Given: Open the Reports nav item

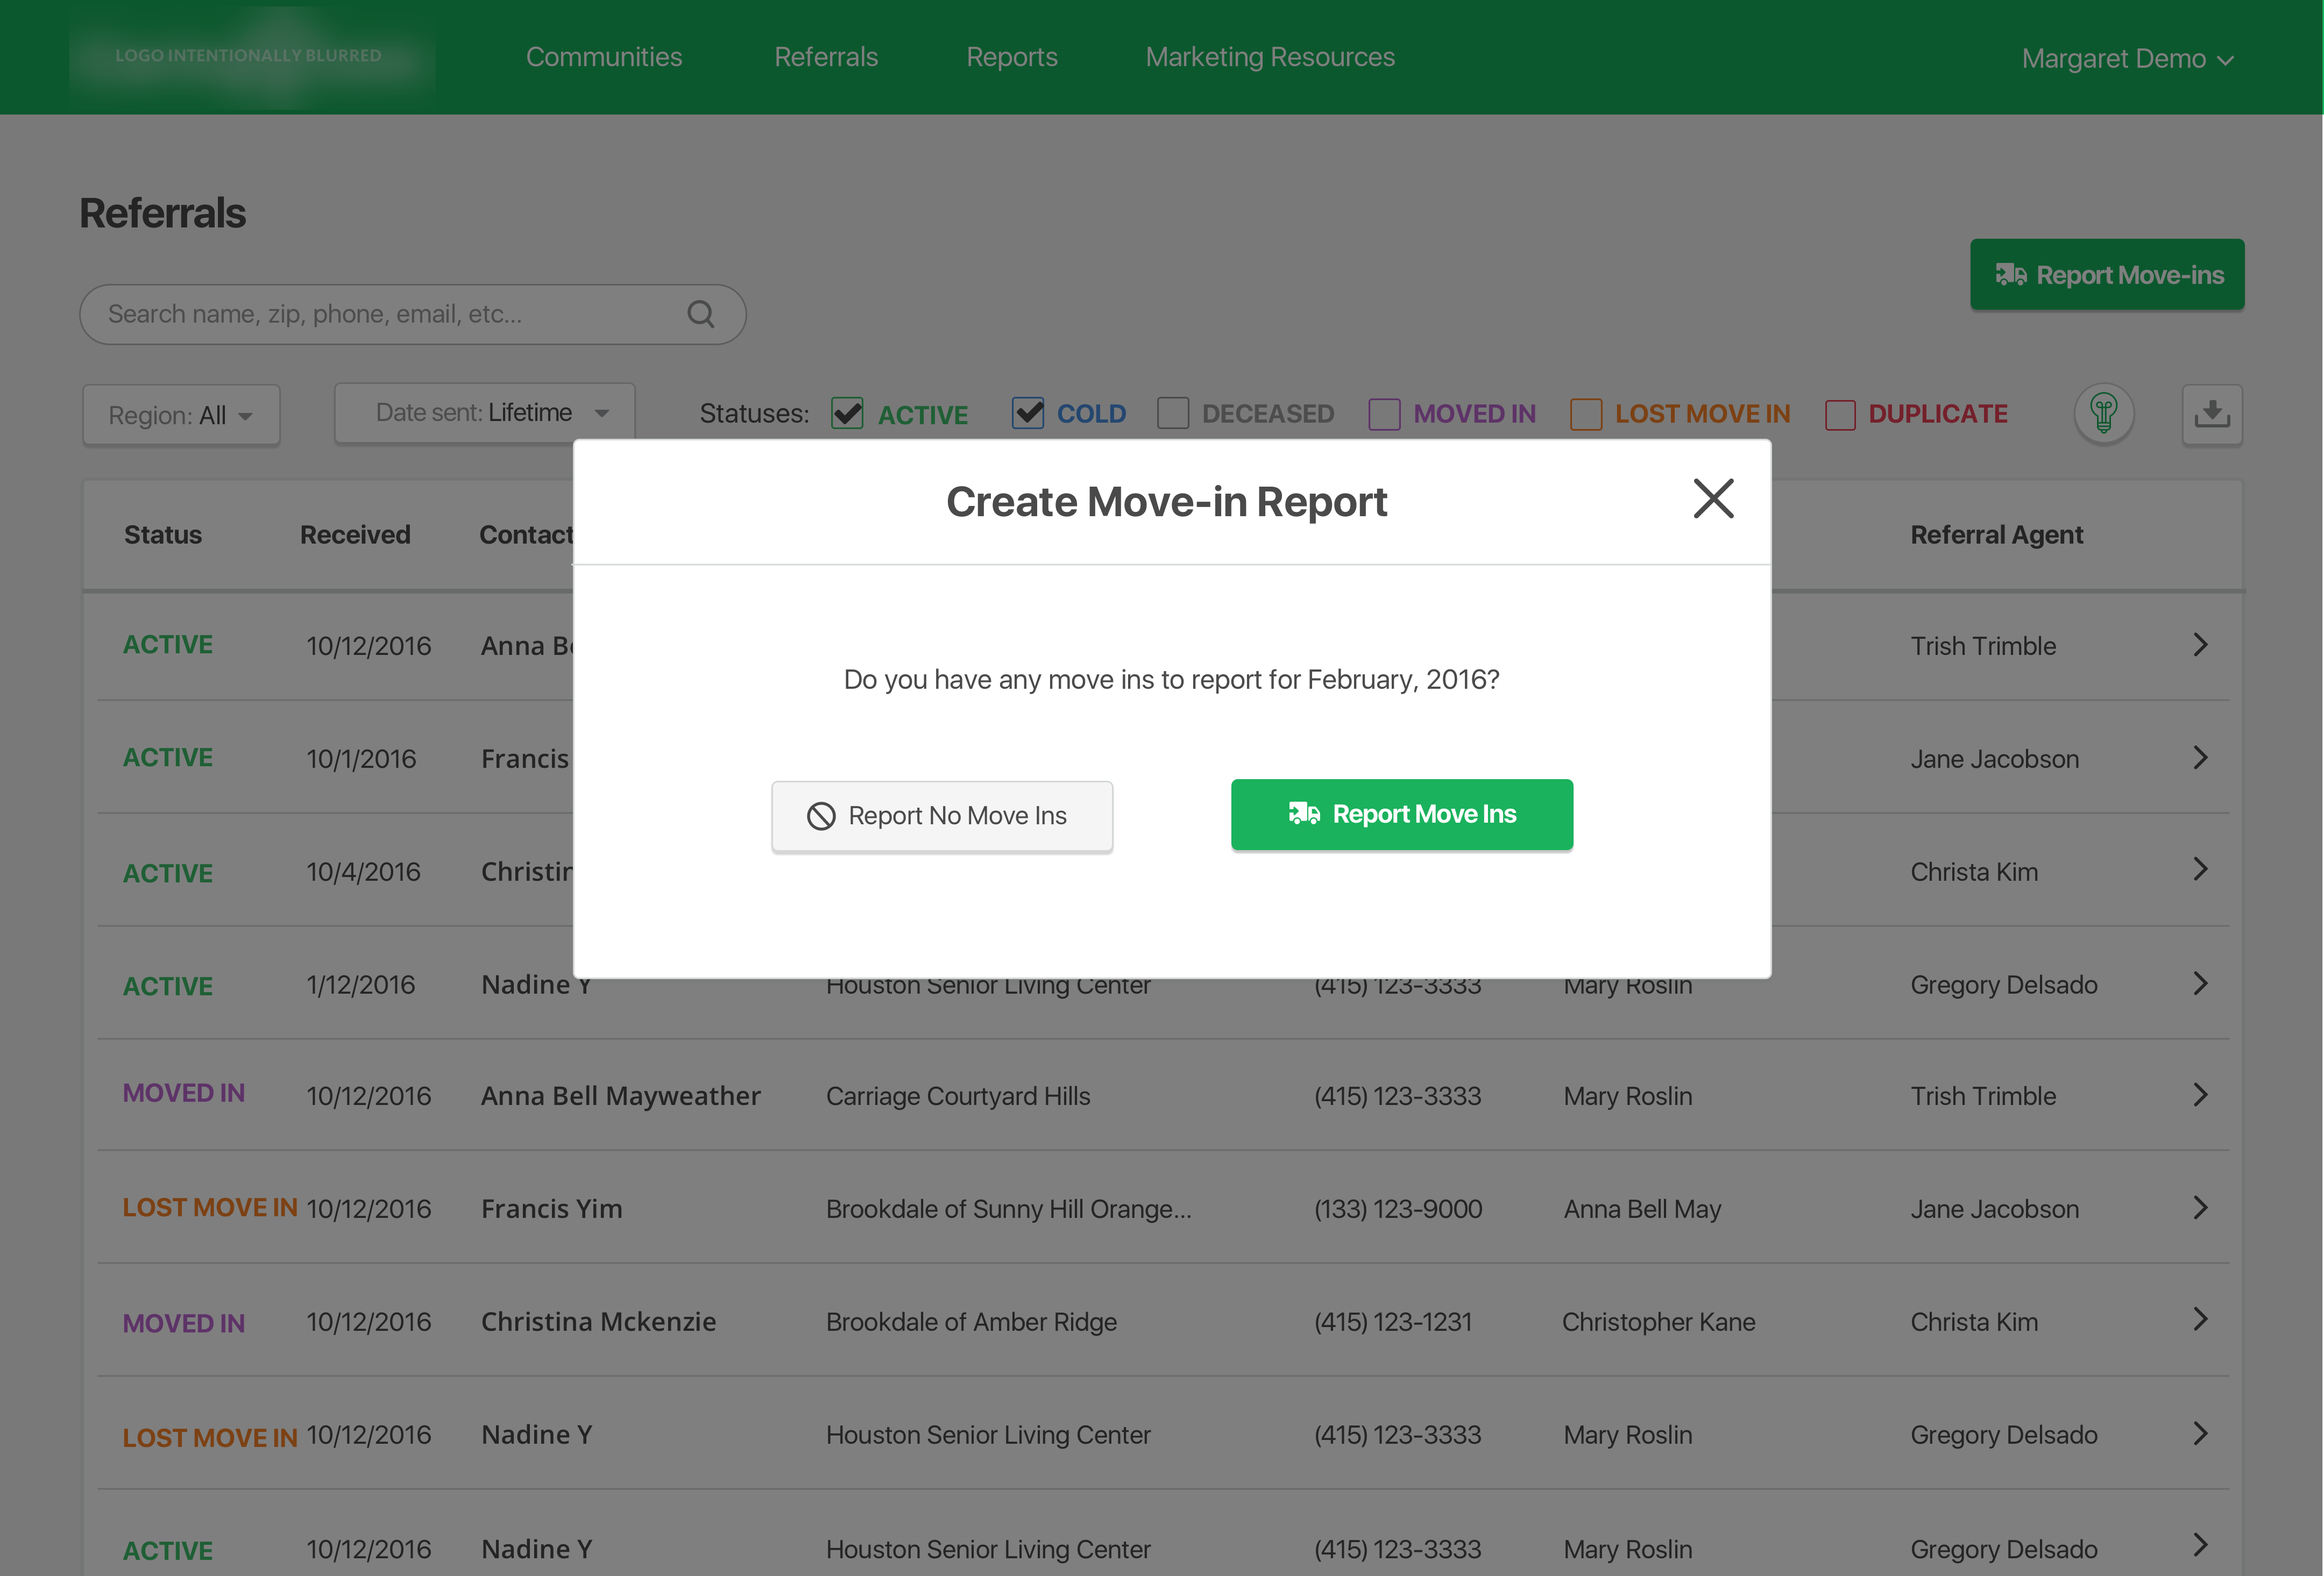Looking at the screenshot, I should 1011,57.
